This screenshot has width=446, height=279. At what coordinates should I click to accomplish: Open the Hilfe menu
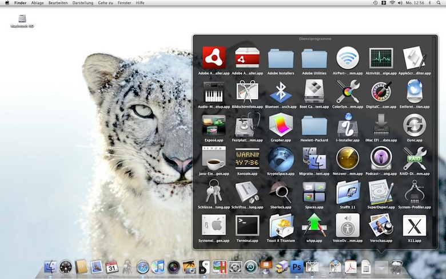click(140, 3)
